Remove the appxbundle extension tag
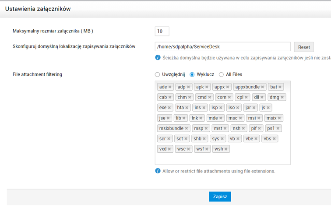The height and width of the screenshot is (207, 331). coord(262,87)
